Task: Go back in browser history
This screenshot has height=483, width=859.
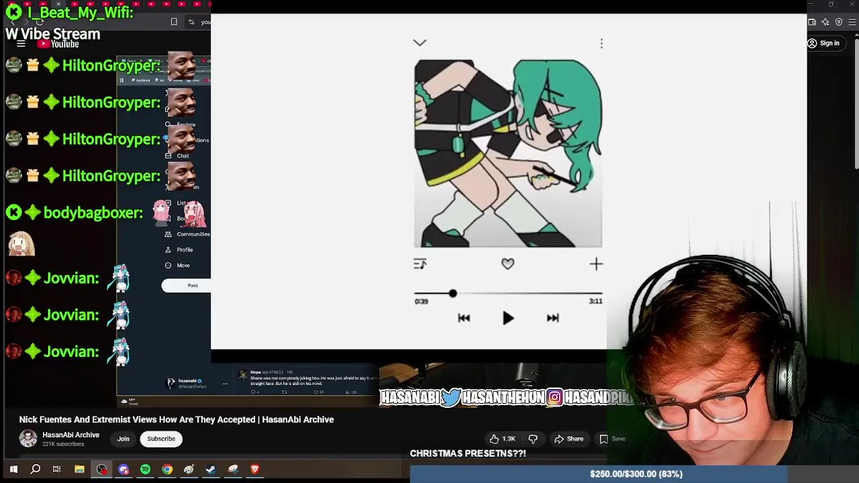Action: coord(12,22)
